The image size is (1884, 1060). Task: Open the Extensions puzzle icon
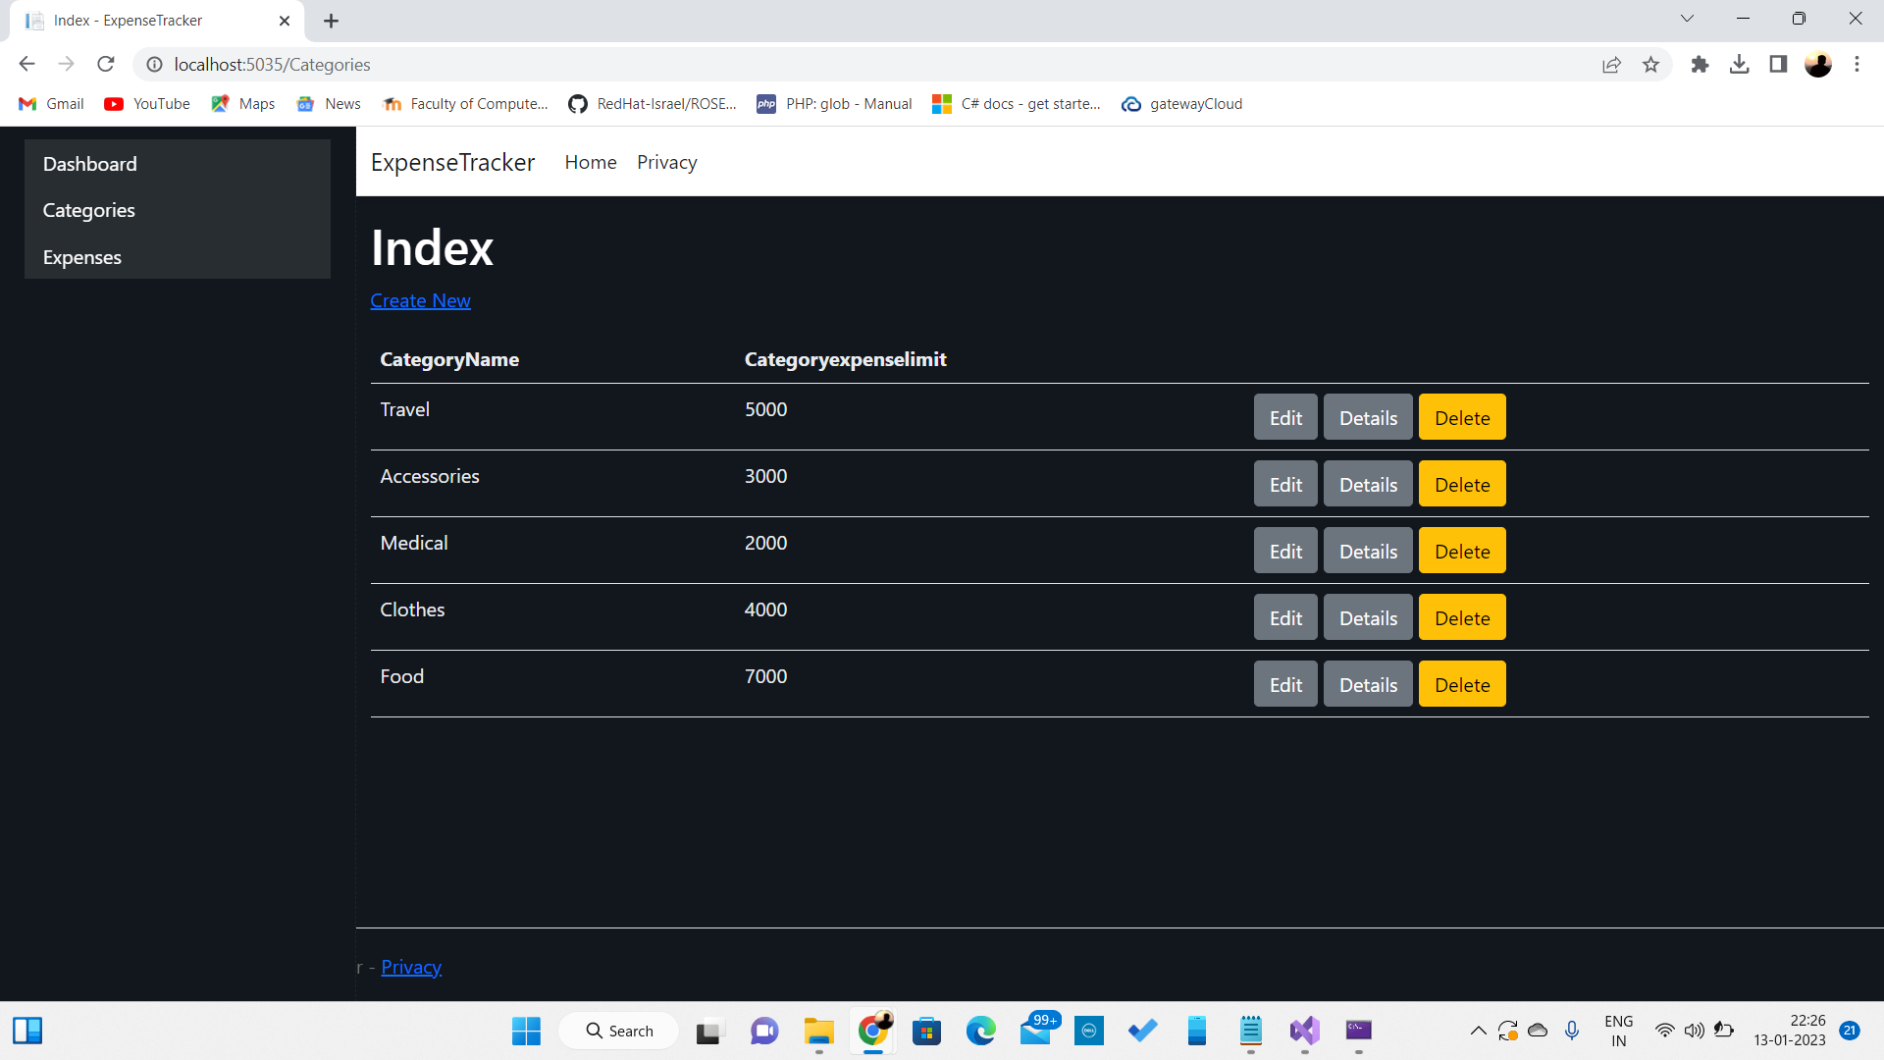point(1700,64)
